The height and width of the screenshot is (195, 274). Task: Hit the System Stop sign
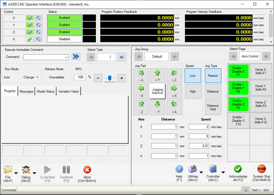[262, 169]
